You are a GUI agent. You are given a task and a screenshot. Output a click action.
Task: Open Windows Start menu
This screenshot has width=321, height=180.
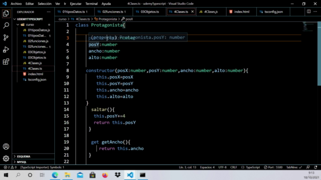[6, 175]
